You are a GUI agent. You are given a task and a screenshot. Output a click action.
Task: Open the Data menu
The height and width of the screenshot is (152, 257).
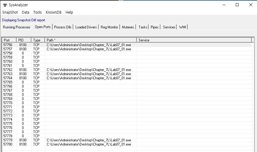click(x=26, y=12)
